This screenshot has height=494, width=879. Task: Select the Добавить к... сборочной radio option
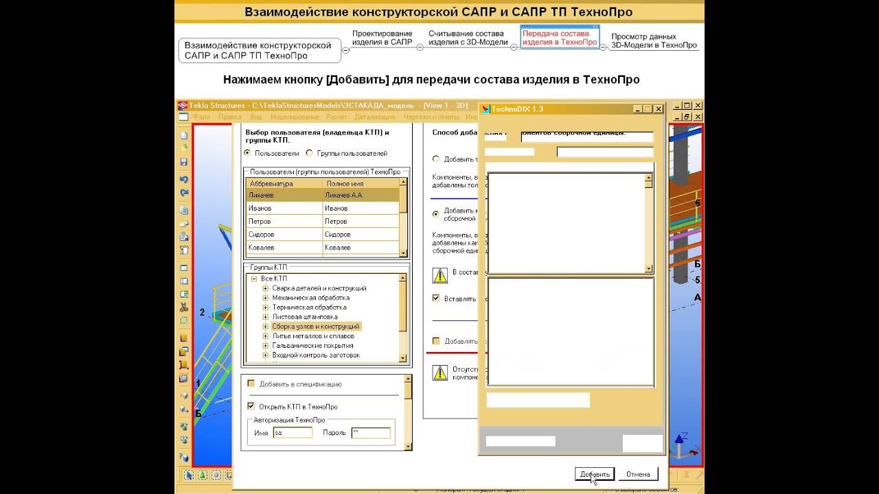point(435,214)
